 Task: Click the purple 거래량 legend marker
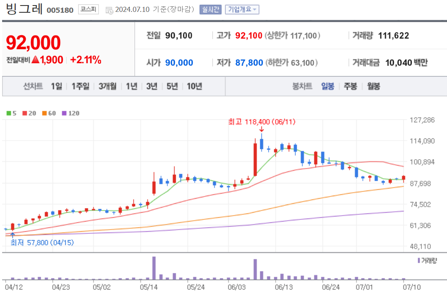tap(419, 260)
